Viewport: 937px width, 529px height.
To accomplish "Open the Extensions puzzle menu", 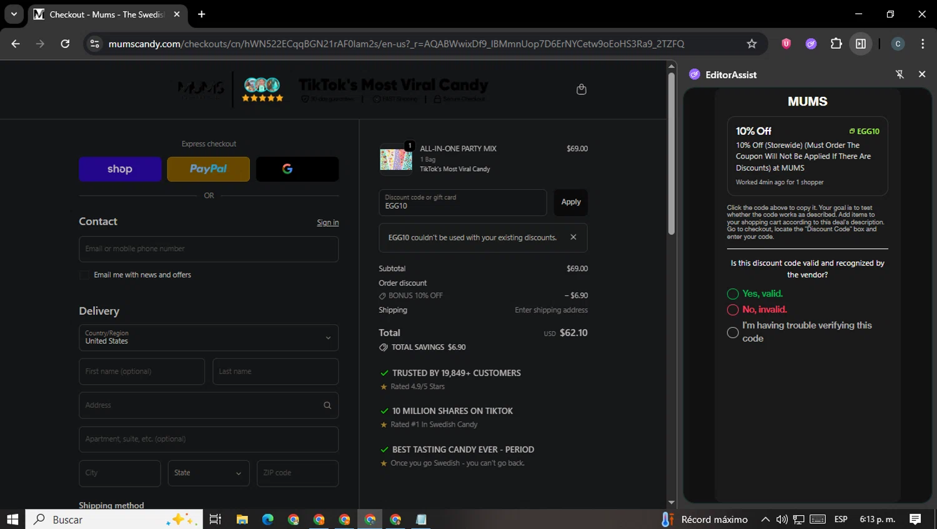I will click(x=836, y=44).
